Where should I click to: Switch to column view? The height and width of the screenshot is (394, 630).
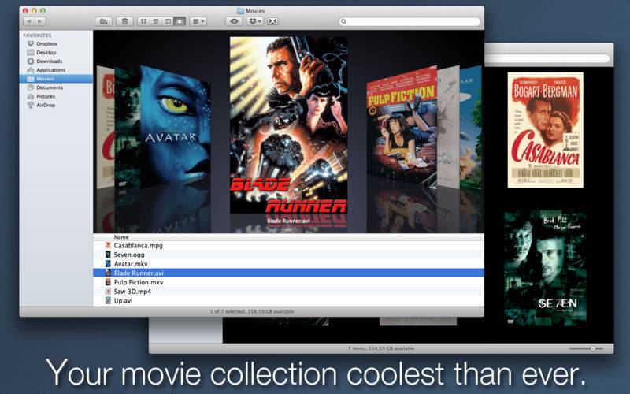click(168, 21)
